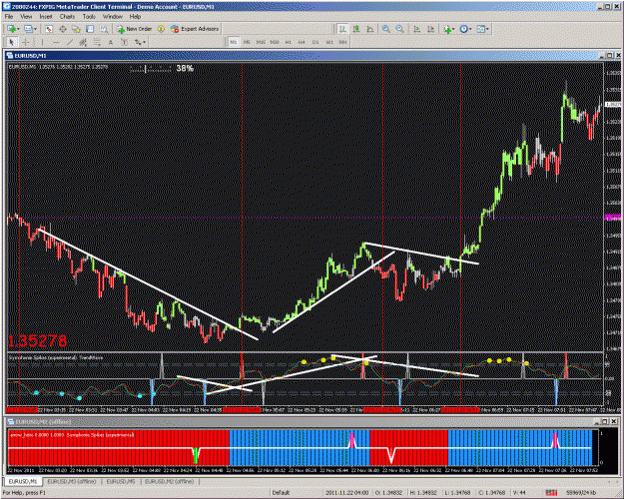Toggle the Expert Advisors button
The width and height of the screenshot is (624, 499).
click(195, 29)
